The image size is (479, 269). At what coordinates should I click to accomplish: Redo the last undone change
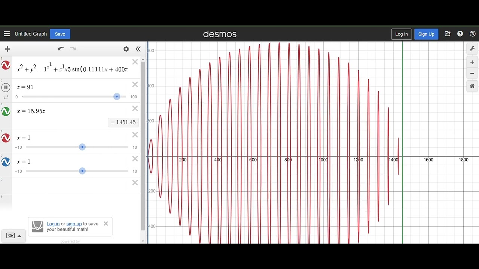point(73,49)
